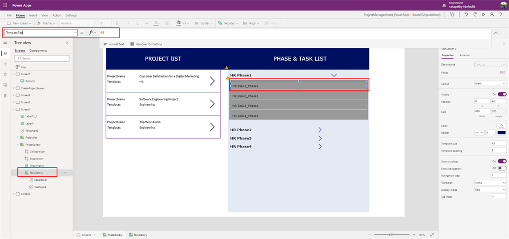Image resolution: width=509 pixels, height=239 pixels.
Task: Click PhaseGallery breadcrumb at bottom
Action: (113, 235)
